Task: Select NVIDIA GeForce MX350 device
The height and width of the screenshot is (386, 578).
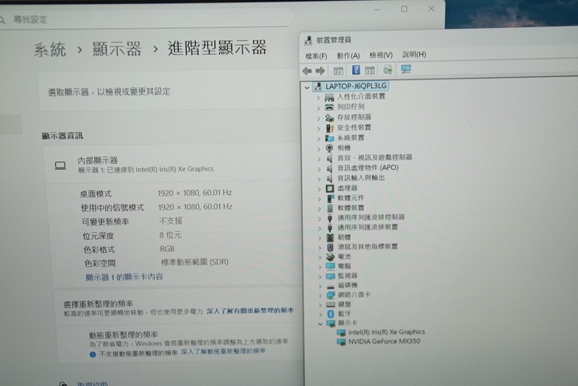Action: coord(384,341)
